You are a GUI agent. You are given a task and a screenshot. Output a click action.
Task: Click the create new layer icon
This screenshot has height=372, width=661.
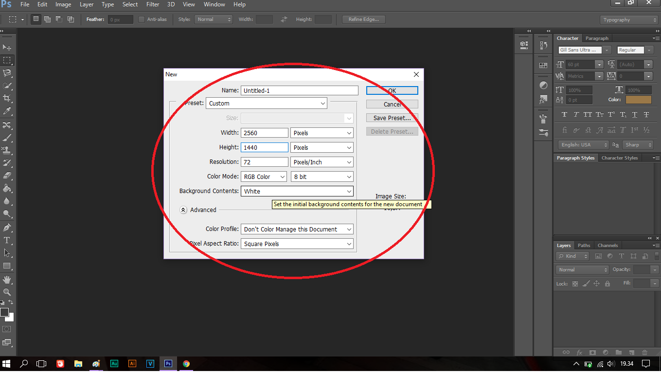point(631,352)
